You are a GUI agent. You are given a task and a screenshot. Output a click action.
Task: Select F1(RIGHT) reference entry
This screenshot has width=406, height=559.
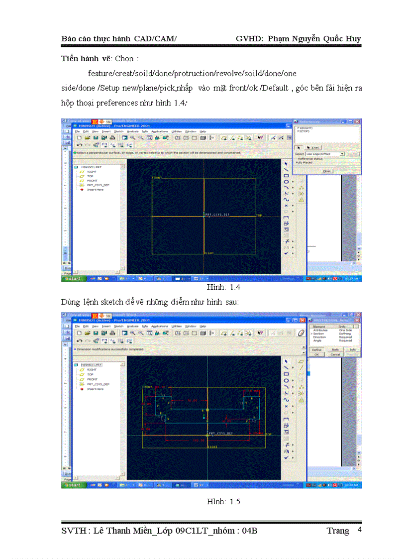coord(305,128)
